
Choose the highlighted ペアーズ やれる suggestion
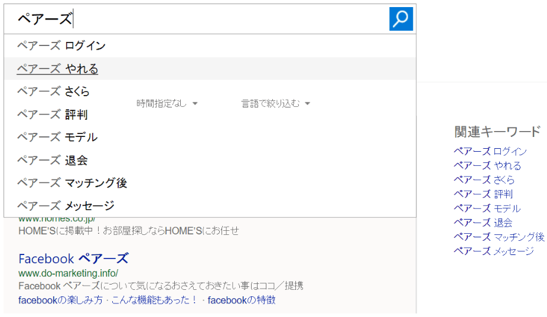click(x=57, y=69)
